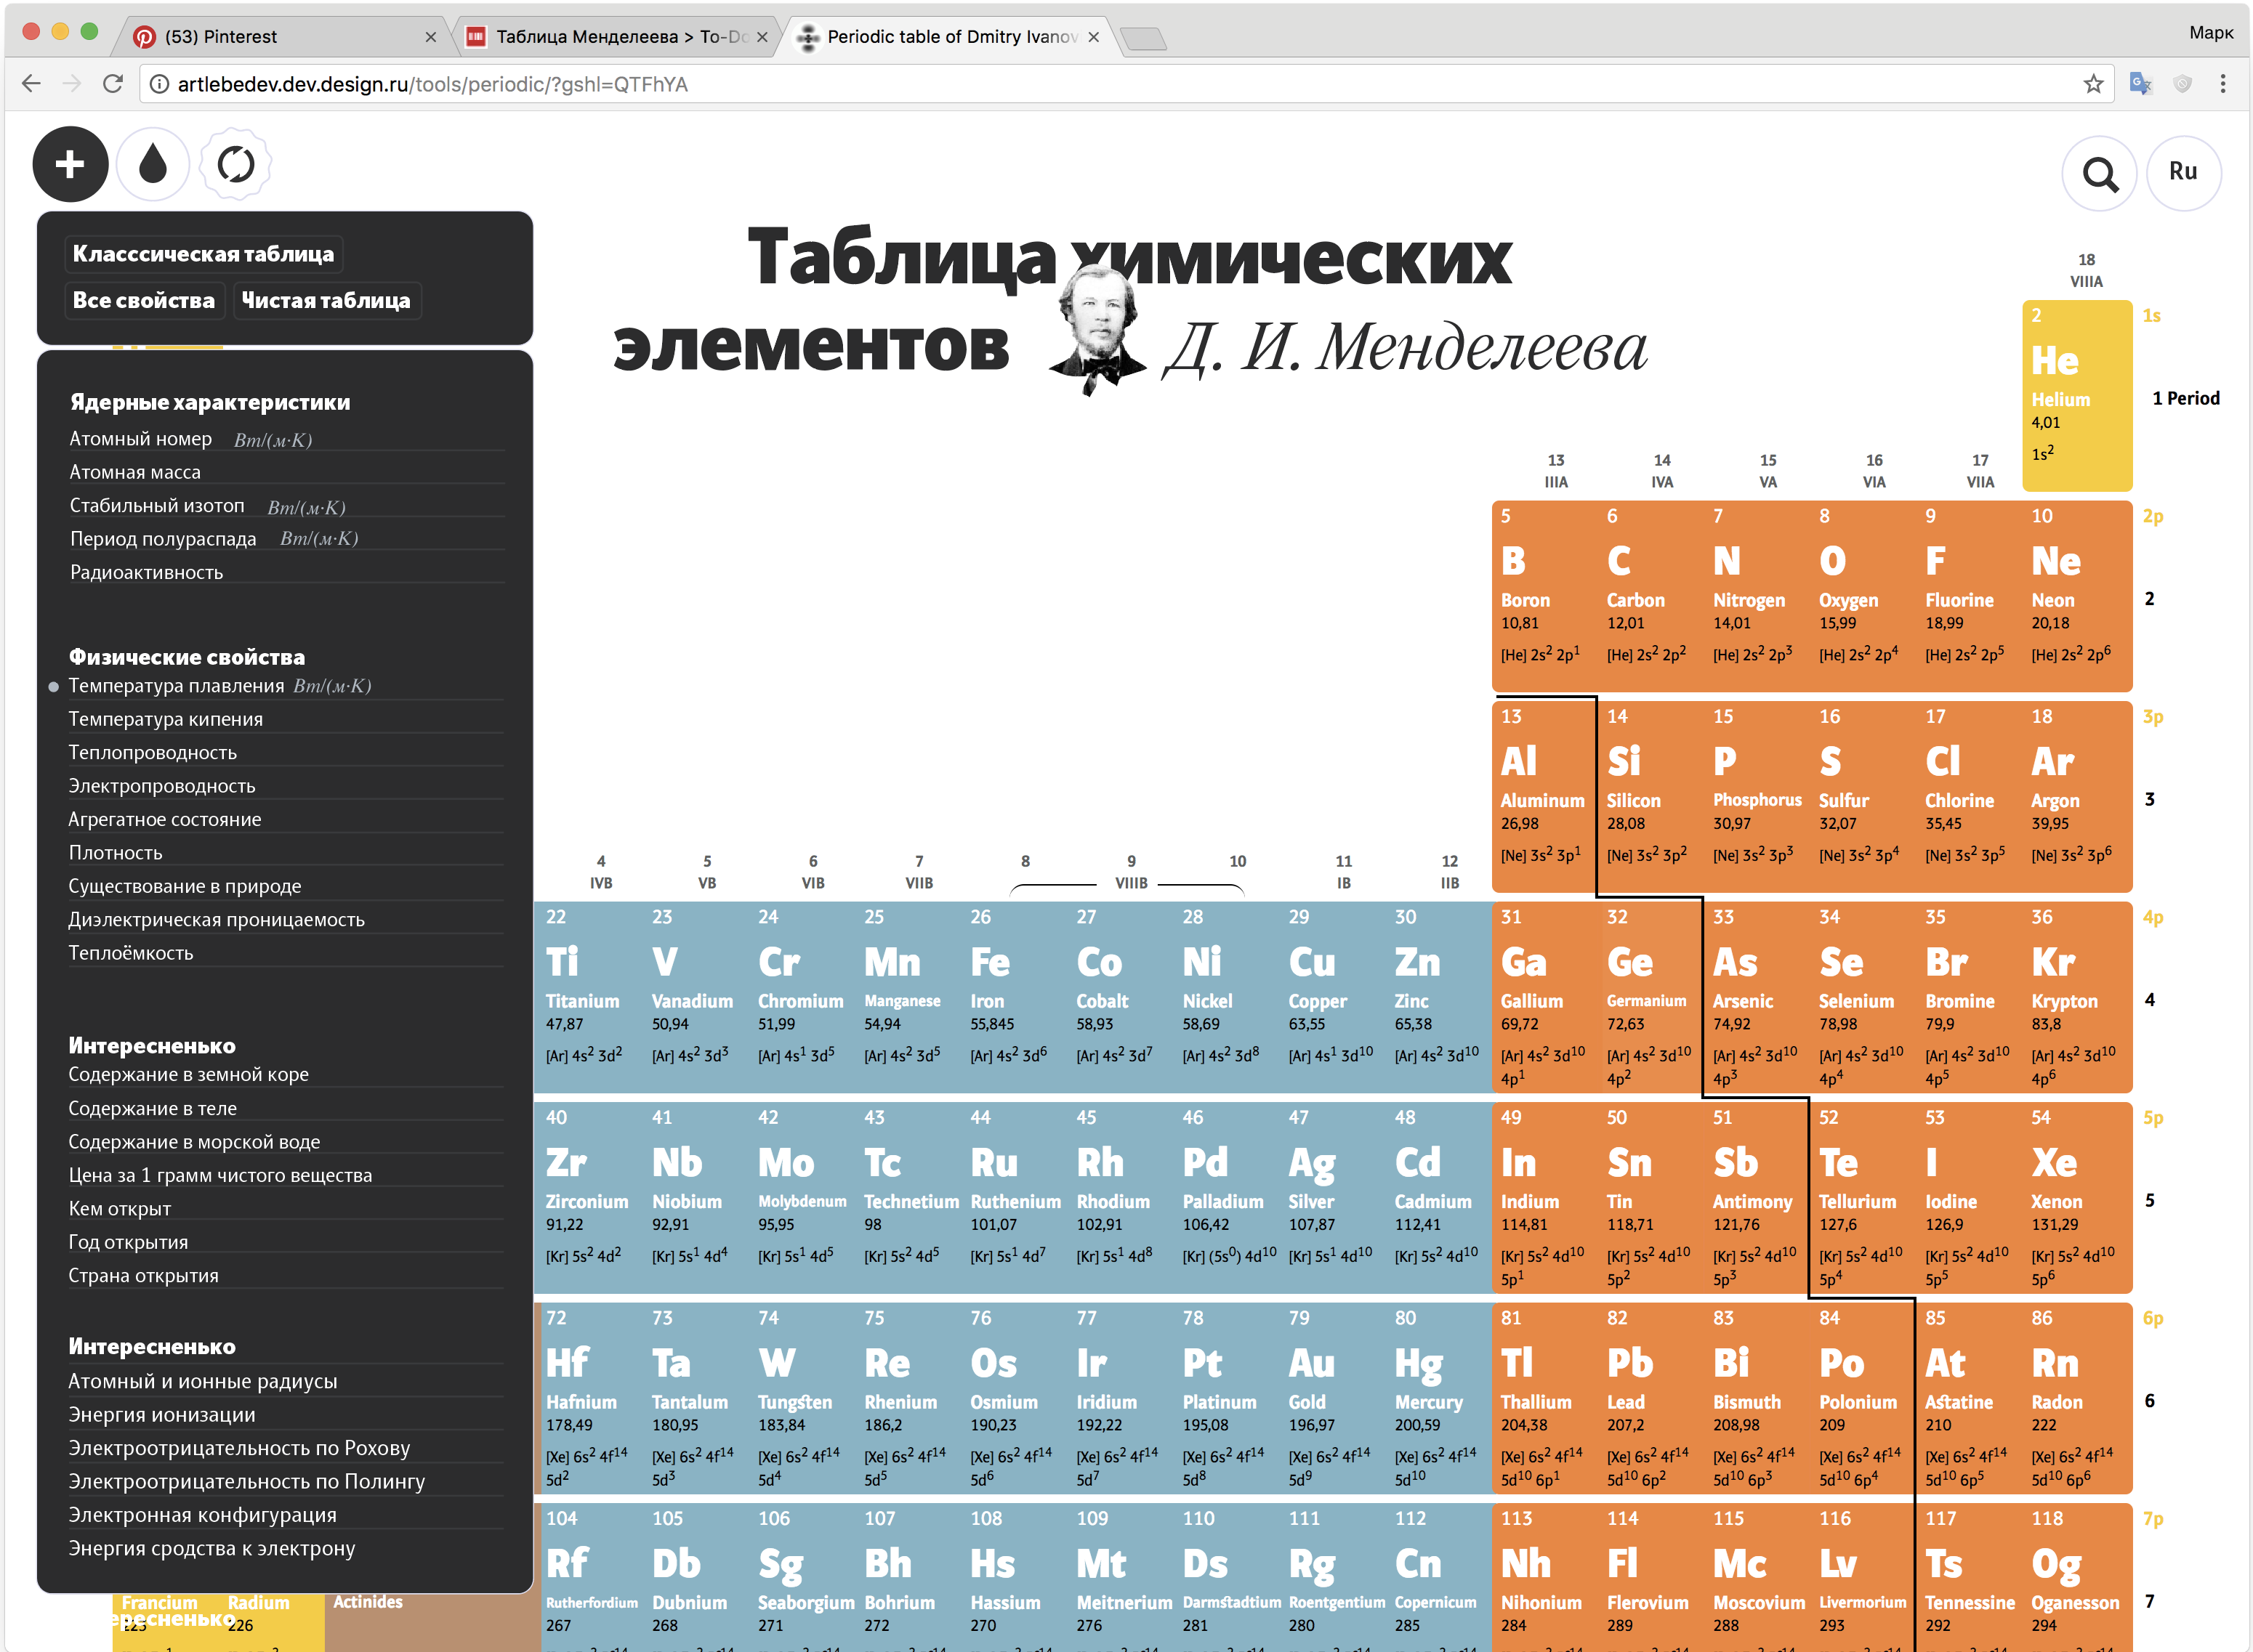Reload the page in the browser
The image size is (2253, 1652).
pyautogui.click(x=113, y=84)
